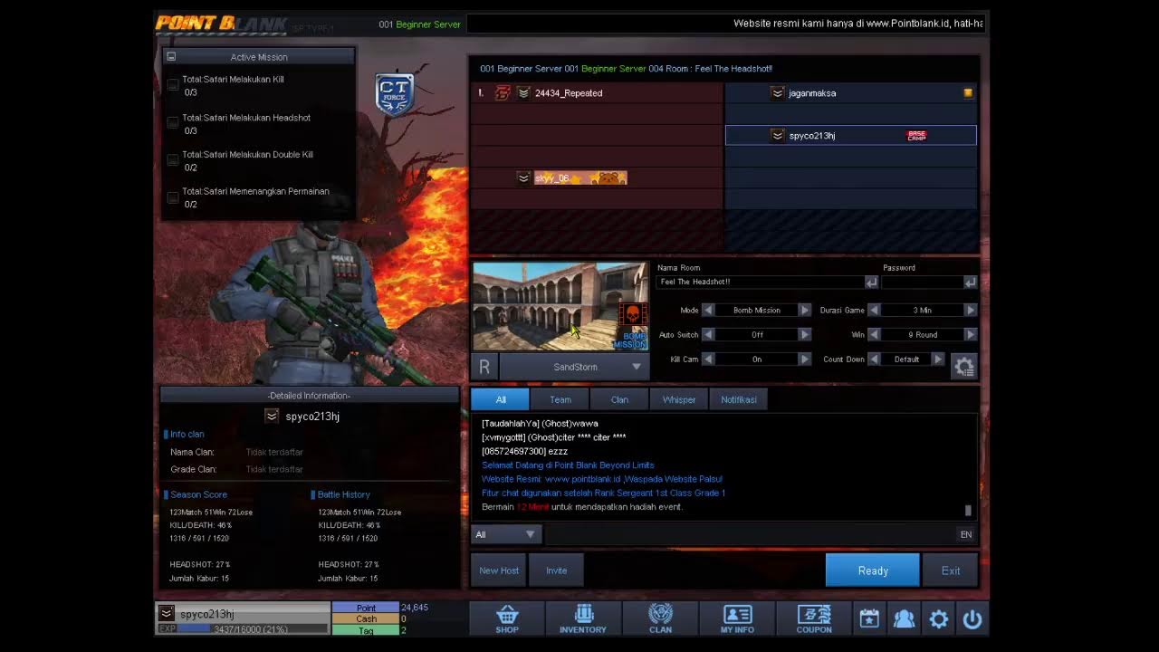Collapse the Active Mission panel
The height and width of the screenshot is (652, 1159).
click(x=171, y=57)
